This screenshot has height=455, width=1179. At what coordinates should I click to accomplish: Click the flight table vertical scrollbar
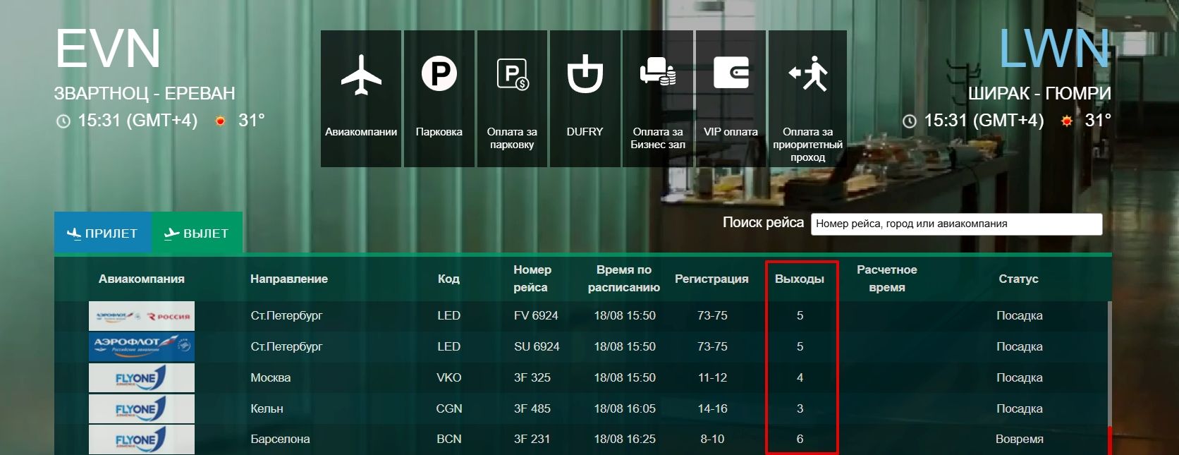click(x=1109, y=367)
